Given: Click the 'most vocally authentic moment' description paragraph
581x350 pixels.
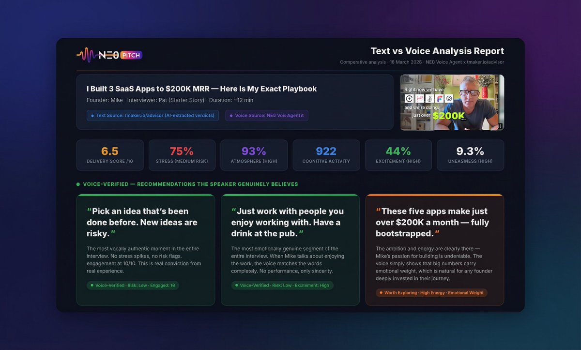Looking at the screenshot, I should [144, 260].
